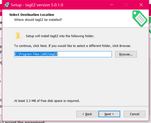Cancel the tagEZ installation
The width and height of the screenshot is (151, 123).
tap(135, 114)
